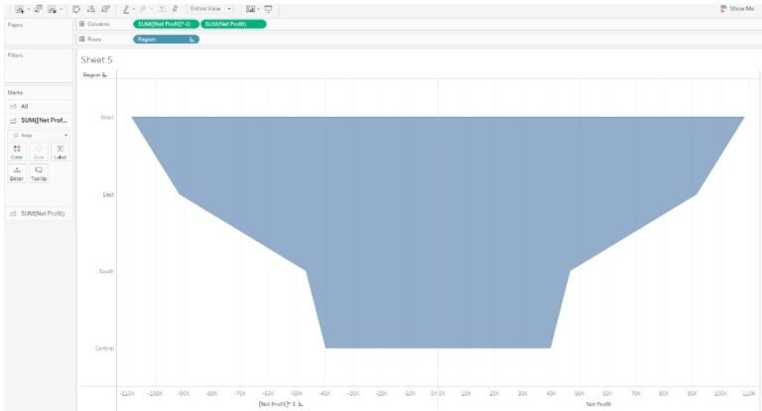Select the Region pill on Rows

[x=167, y=40]
